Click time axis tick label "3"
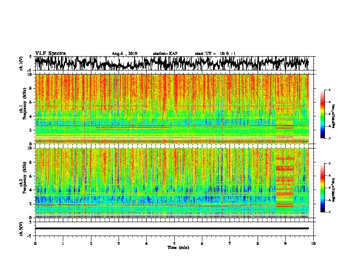Viewport: 353px width, 273px height. point(119,244)
